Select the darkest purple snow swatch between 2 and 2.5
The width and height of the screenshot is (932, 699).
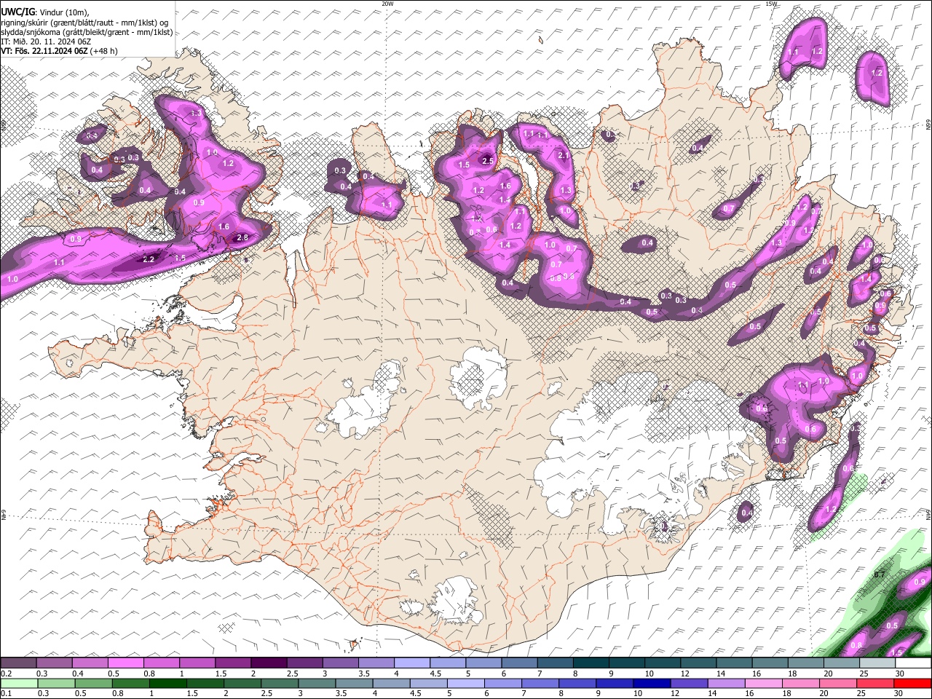269,663
